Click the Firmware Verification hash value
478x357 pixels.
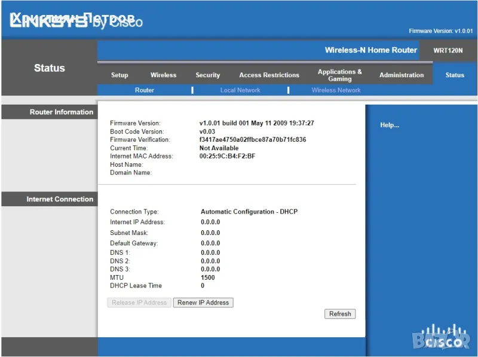pos(252,140)
